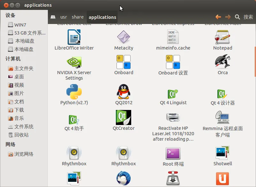
Task: Open Python (v2.7) launcher icon
Action: tap(74, 92)
